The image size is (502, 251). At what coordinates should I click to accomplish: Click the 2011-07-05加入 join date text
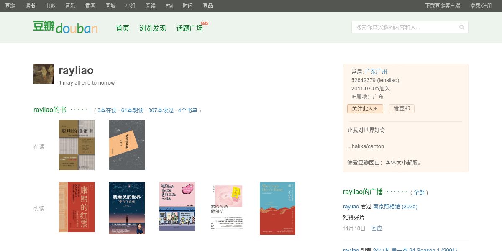tap(371, 89)
